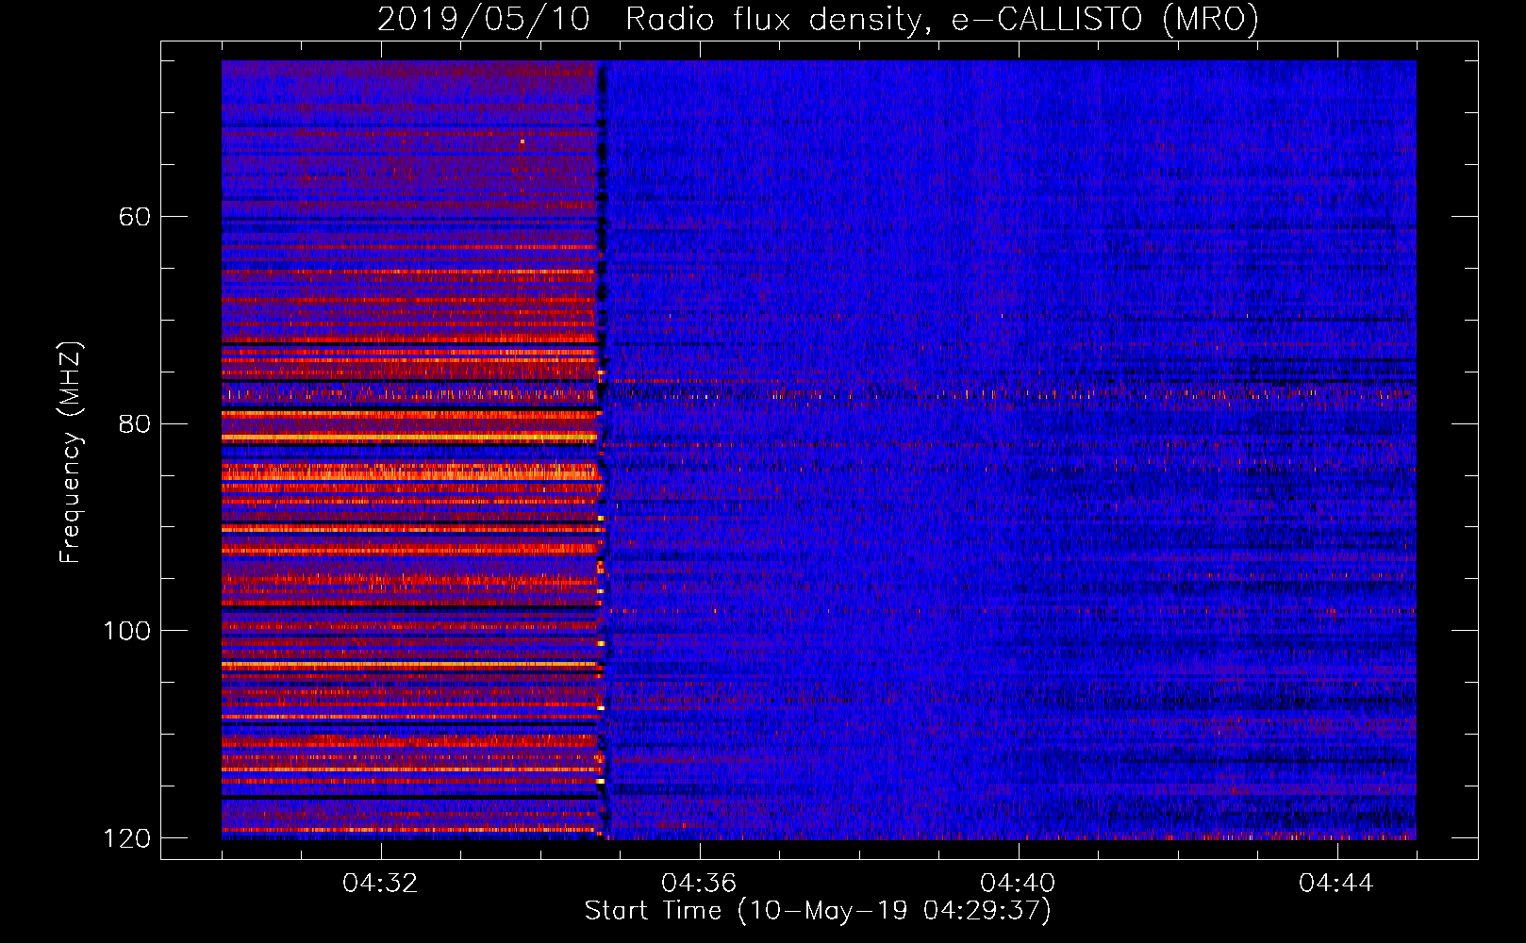Click the plot title mentioning e-CALLISTO (MRO)
This screenshot has height=943, width=1526.
click(x=818, y=20)
